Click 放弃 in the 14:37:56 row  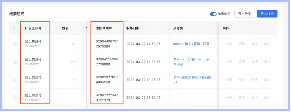click(x=241, y=62)
